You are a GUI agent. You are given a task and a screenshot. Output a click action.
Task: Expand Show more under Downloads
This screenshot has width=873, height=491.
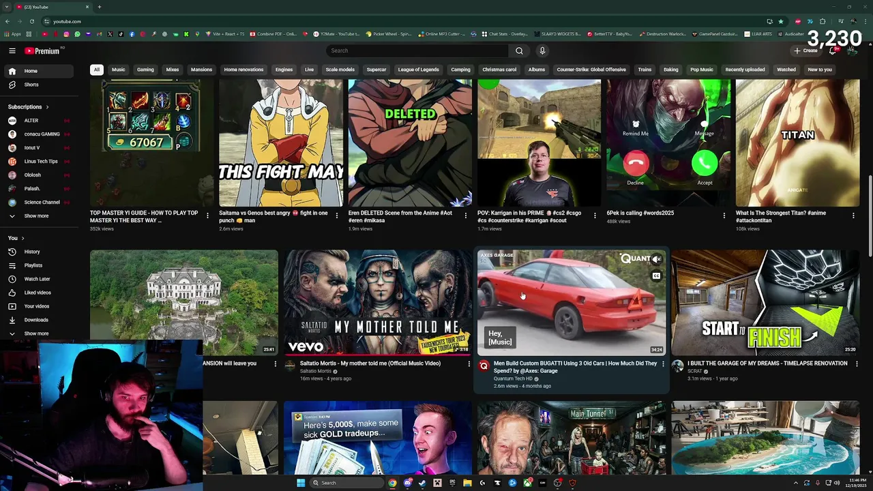click(38, 333)
